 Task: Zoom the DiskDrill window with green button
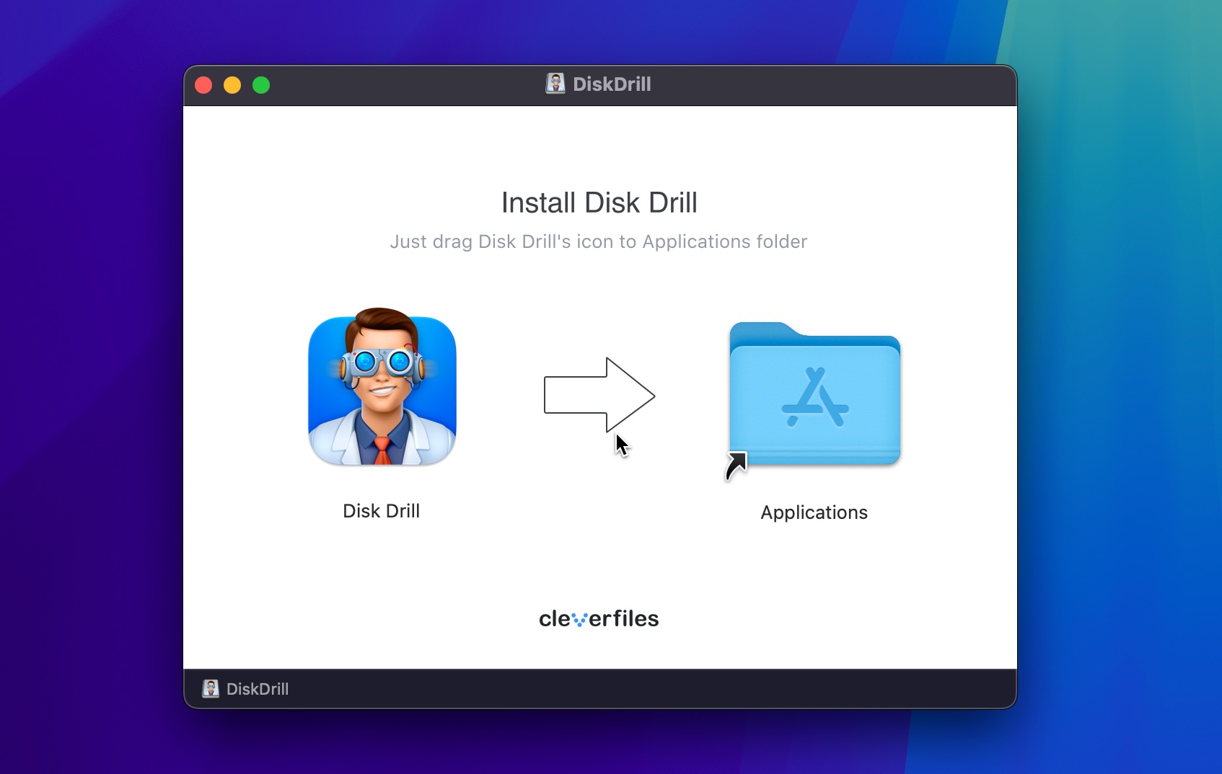(261, 85)
